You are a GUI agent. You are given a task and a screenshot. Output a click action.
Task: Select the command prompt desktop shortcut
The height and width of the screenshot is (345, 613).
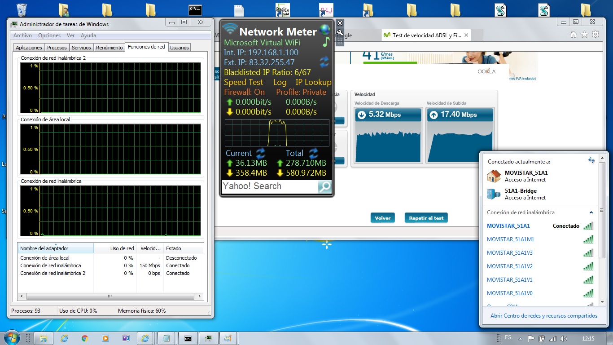pos(195,10)
